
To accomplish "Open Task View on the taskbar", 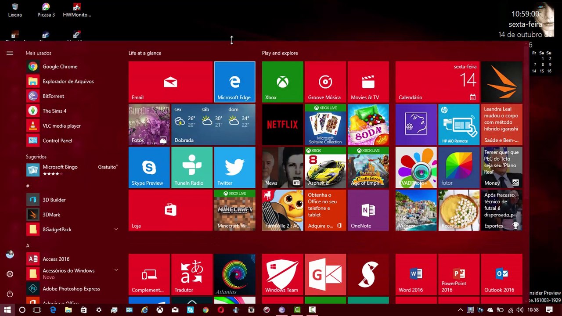I will (37, 310).
